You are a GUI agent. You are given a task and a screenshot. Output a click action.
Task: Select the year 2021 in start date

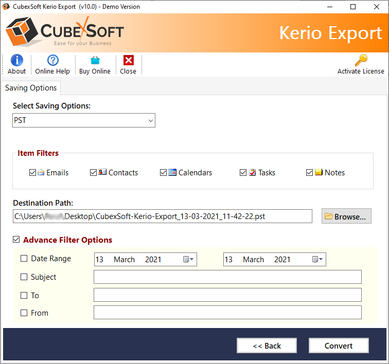(x=153, y=259)
